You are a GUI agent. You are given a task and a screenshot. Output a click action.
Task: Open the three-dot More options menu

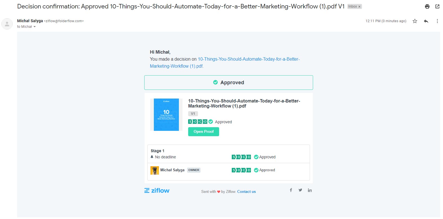(437, 21)
